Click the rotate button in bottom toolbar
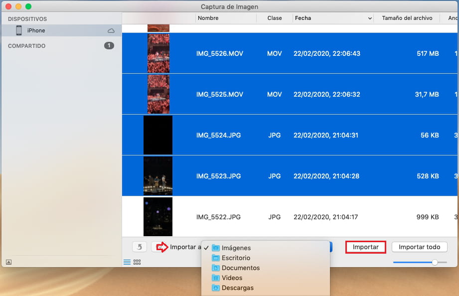 click(x=140, y=247)
